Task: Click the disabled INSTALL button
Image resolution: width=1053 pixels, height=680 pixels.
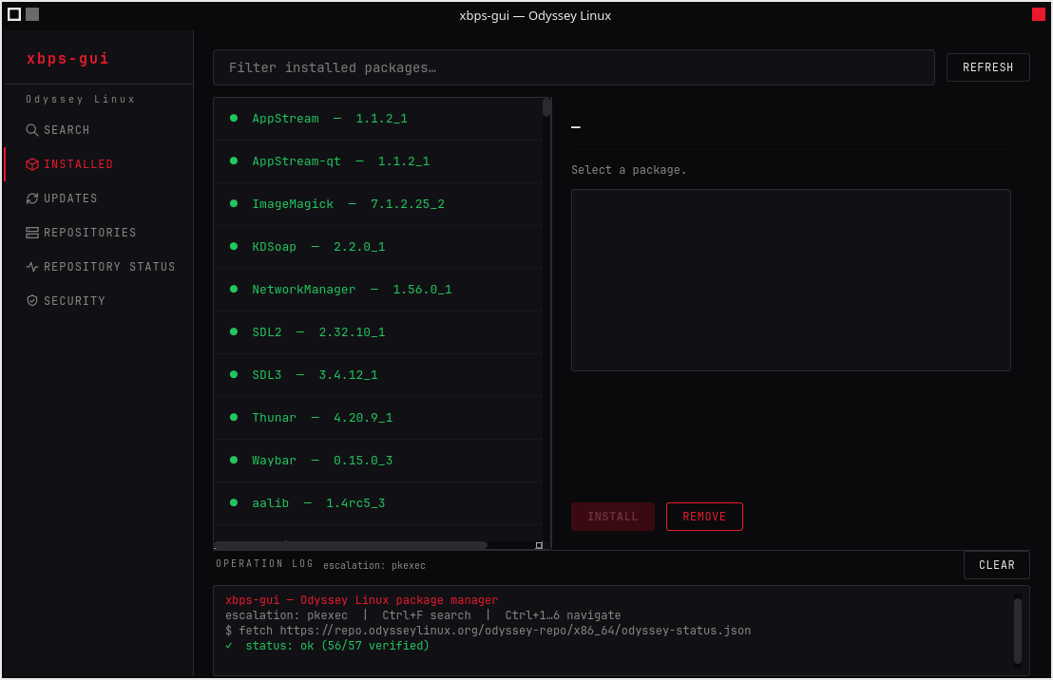Action: click(612, 517)
